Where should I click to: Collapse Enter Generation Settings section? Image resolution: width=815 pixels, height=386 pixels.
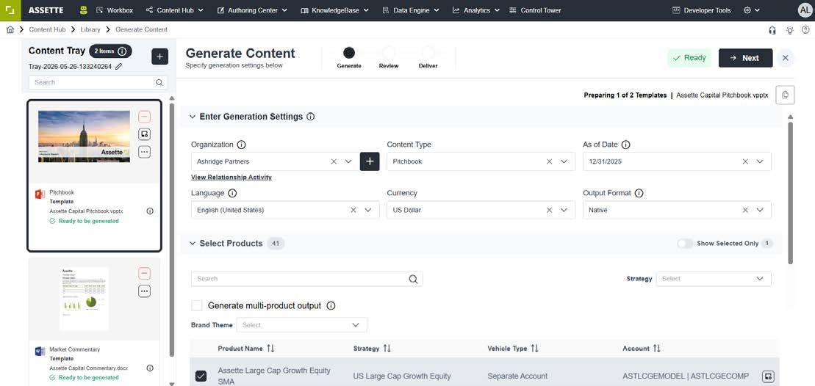(193, 117)
